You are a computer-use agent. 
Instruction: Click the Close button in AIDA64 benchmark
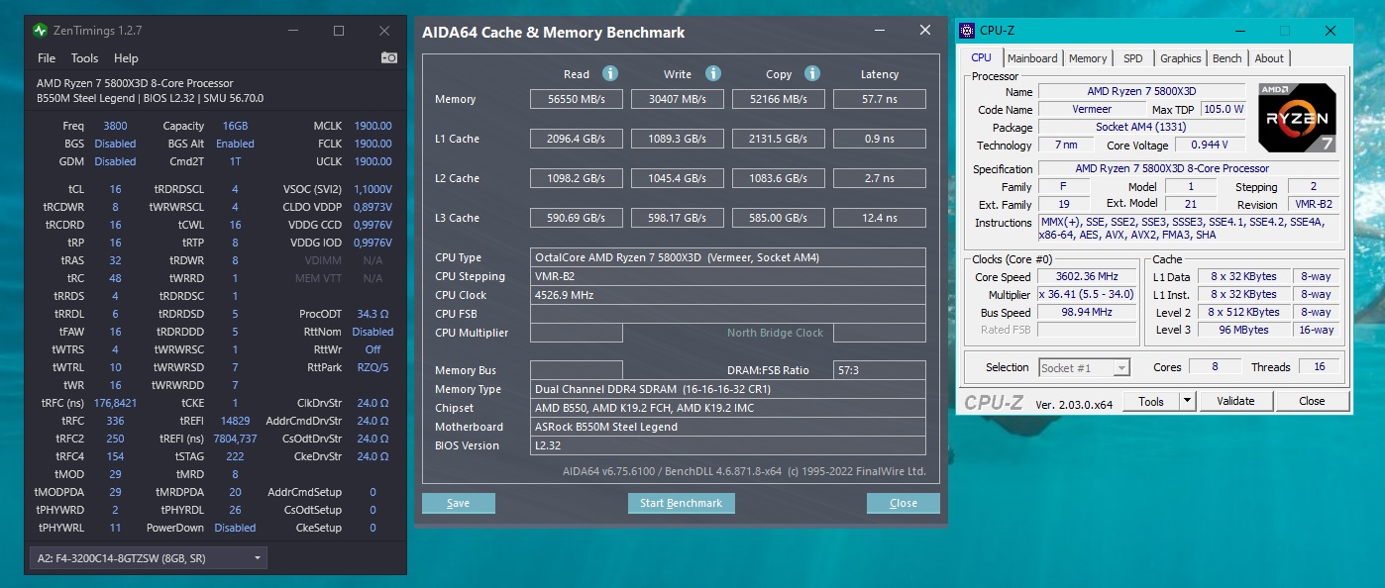pyautogui.click(x=903, y=503)
